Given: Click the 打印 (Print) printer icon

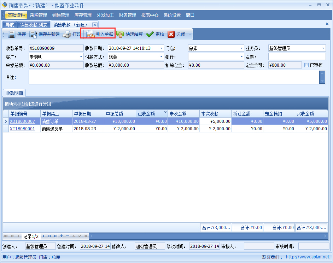Looking at the screenshot, I should pos(67,34).
